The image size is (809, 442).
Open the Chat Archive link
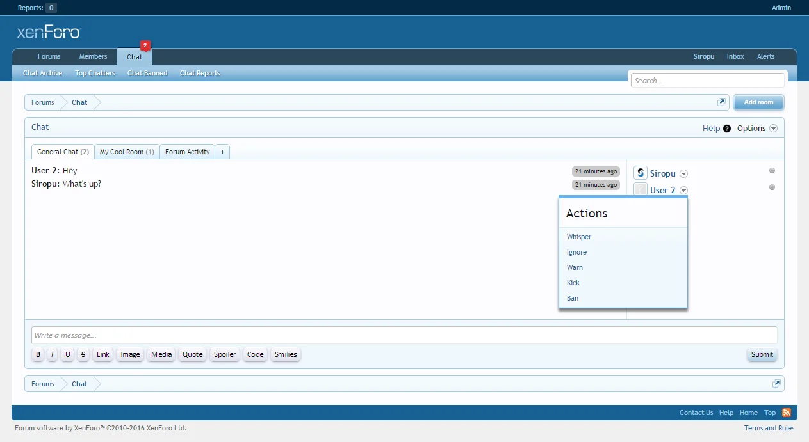coord(42,73)
